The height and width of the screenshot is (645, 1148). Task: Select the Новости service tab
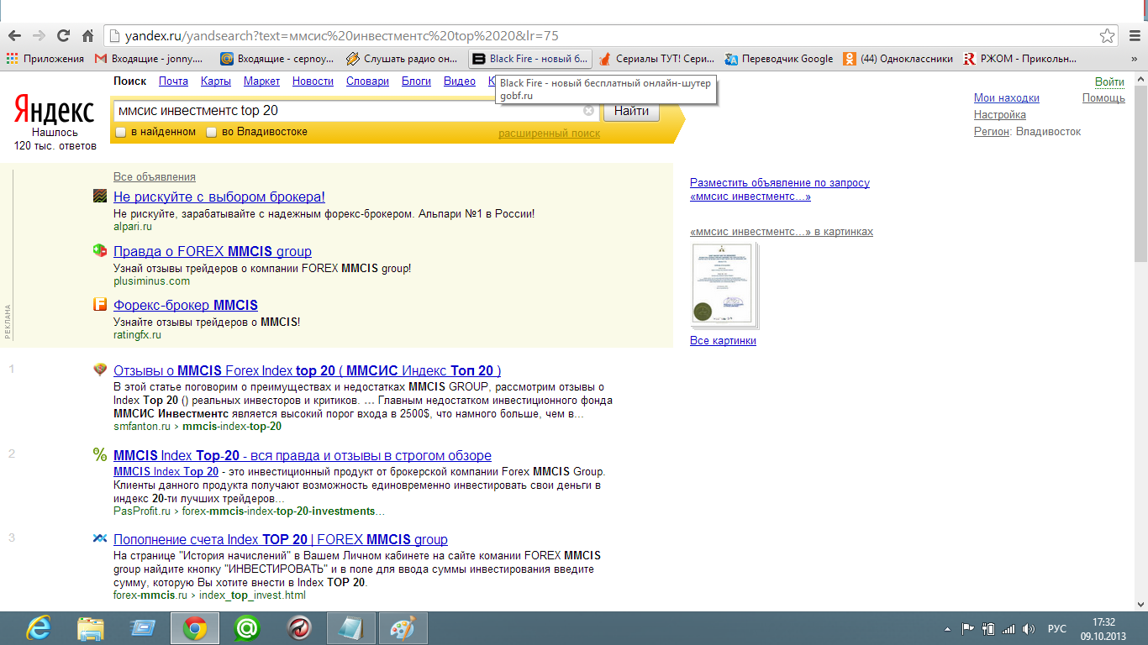[313, 81]
